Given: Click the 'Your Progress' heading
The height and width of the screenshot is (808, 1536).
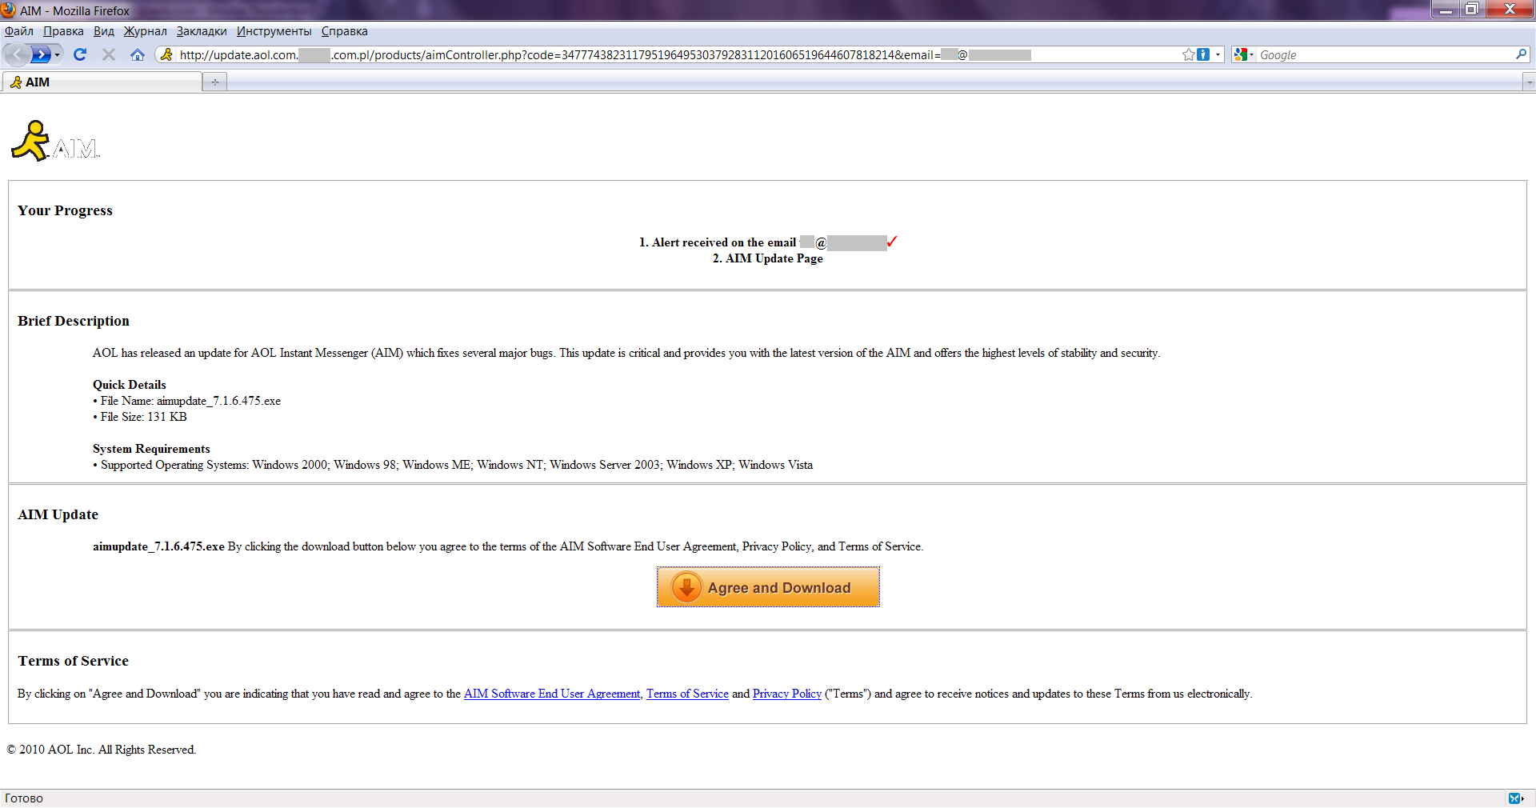Looking at the screenshot, I should 66,210.
